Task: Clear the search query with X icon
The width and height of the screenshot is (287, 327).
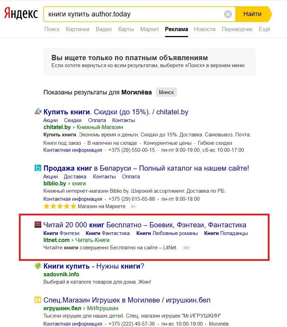Action: pos(228,14)
